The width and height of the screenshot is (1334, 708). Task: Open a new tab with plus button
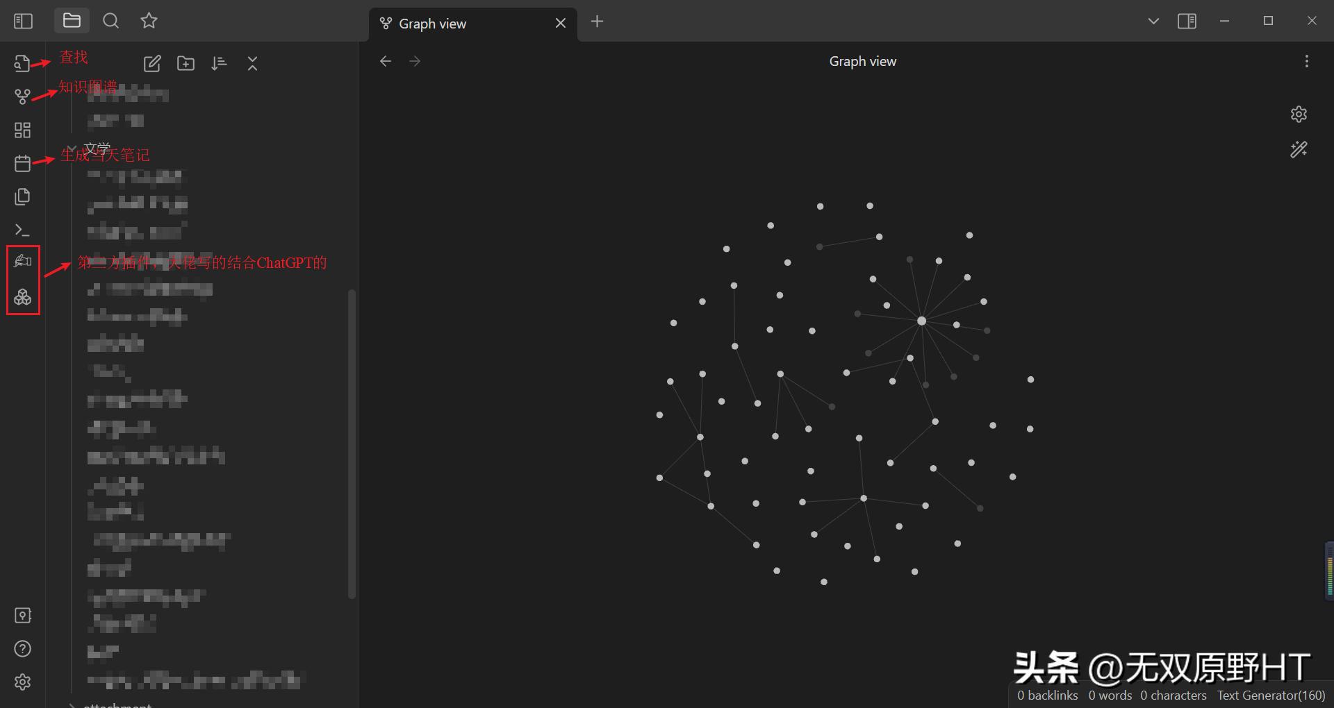point(597,22)
